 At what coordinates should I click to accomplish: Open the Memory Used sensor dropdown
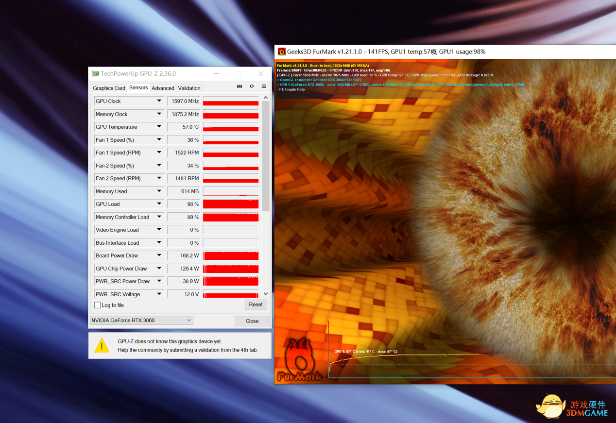click(x=159, y=191)
